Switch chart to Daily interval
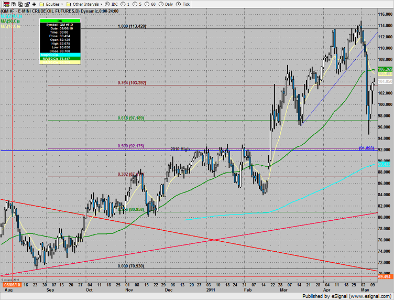 click(x=166, y=4)
